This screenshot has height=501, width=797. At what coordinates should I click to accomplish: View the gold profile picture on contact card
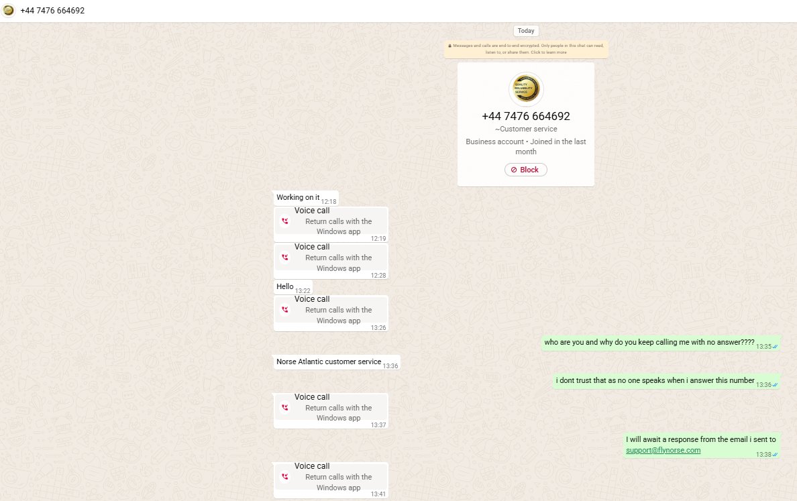click(x=525, y=89)
